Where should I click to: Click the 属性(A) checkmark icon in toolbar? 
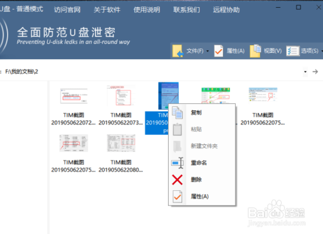pyautogui.click(x=218, y=51)
